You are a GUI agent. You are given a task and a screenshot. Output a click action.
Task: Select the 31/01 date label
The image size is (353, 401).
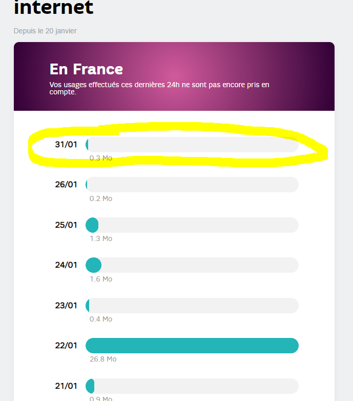(66, 145)
